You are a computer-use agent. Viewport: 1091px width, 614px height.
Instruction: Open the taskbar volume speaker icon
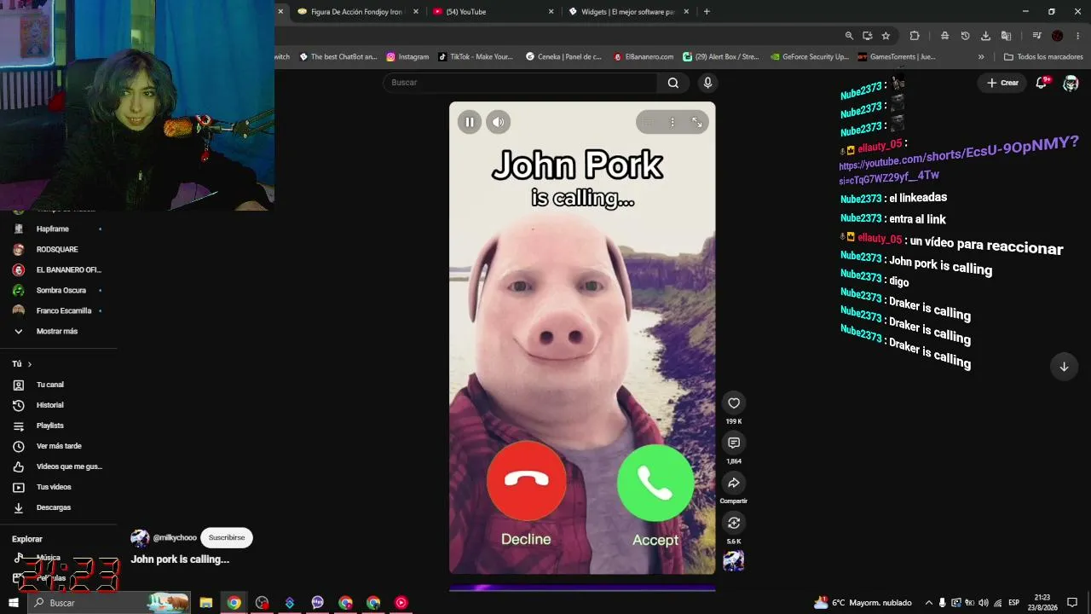[984, 603]
